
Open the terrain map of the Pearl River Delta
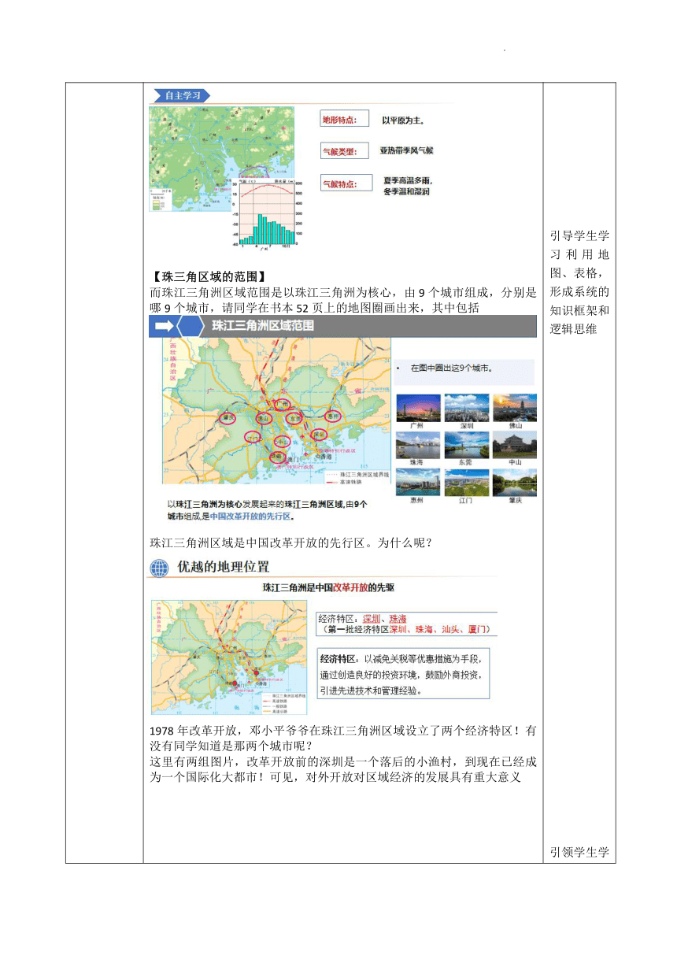point(221,157)
